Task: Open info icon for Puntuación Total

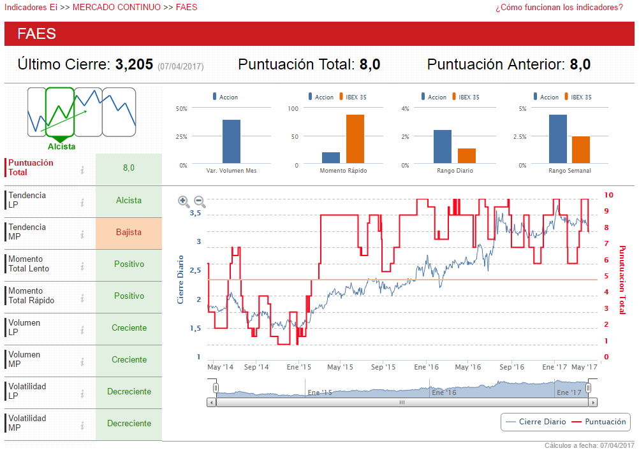Action: tap(82, 170)
